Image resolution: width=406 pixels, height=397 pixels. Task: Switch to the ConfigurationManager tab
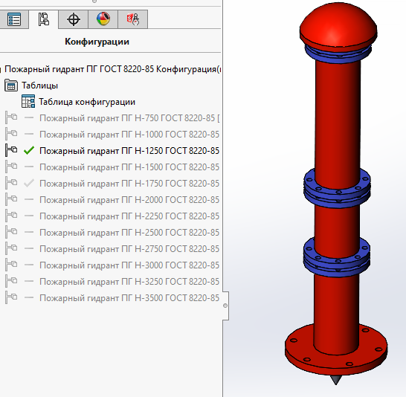tap(43, 19)
